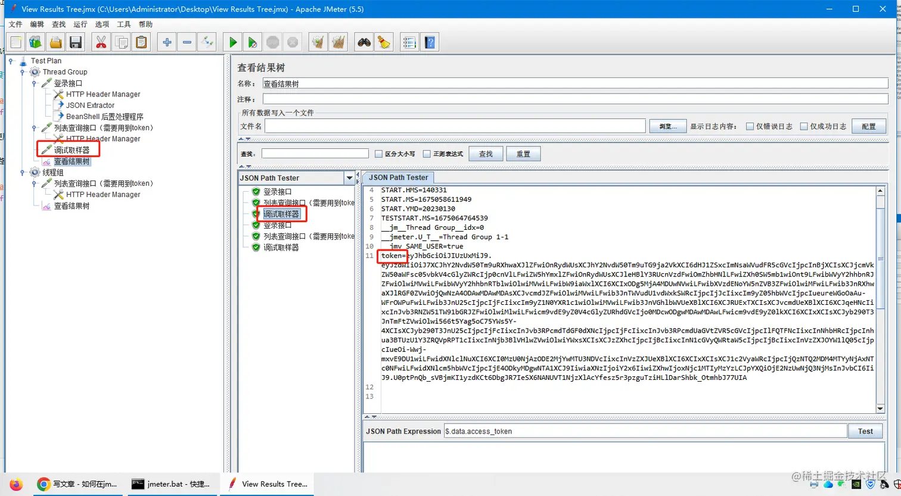Click the Reset Search yellow broom icon
The image size is (901, 496).
point(384,42)
